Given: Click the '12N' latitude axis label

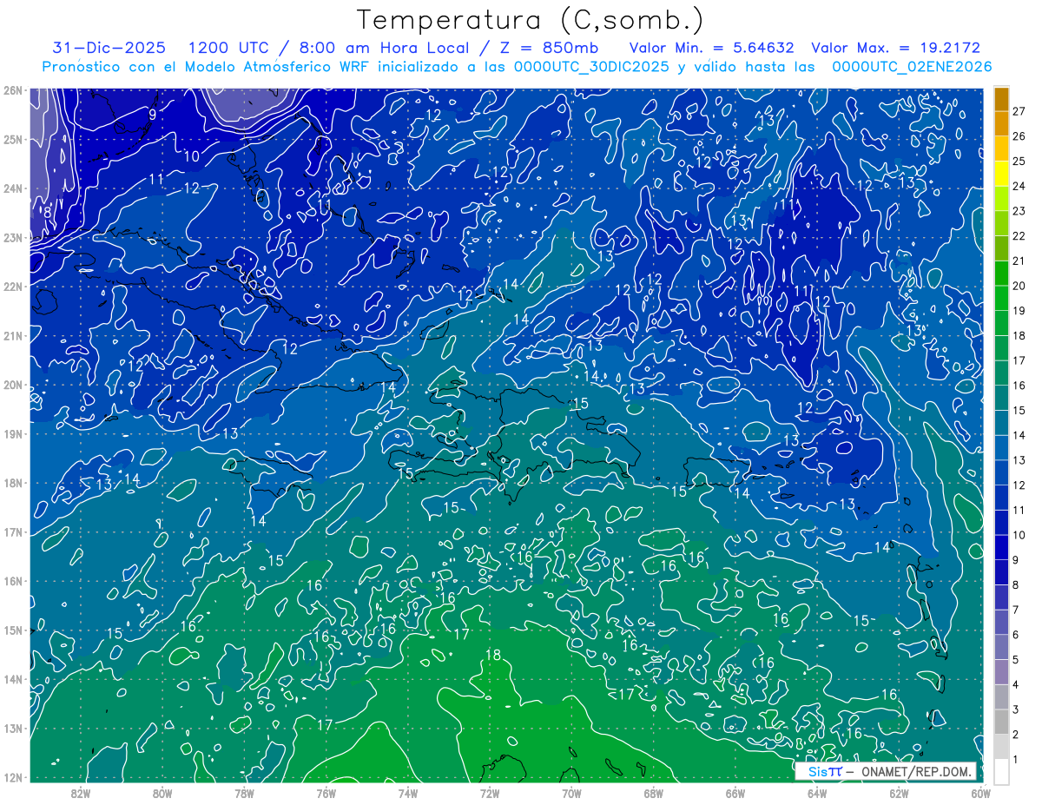Looking at the screenshot, I should [12, 777].
